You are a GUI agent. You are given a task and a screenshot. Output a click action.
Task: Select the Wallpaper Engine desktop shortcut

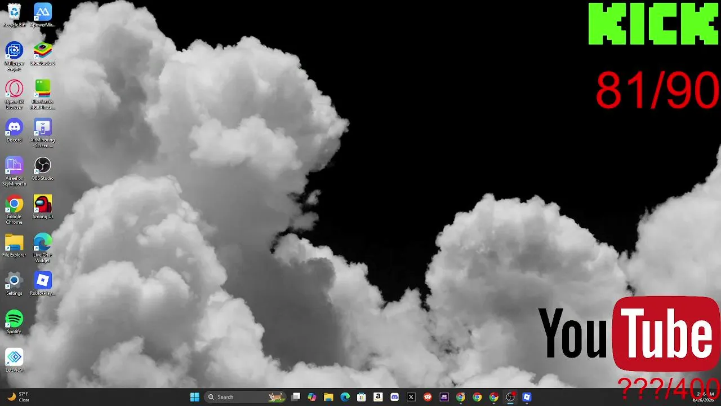pos(14,56)
